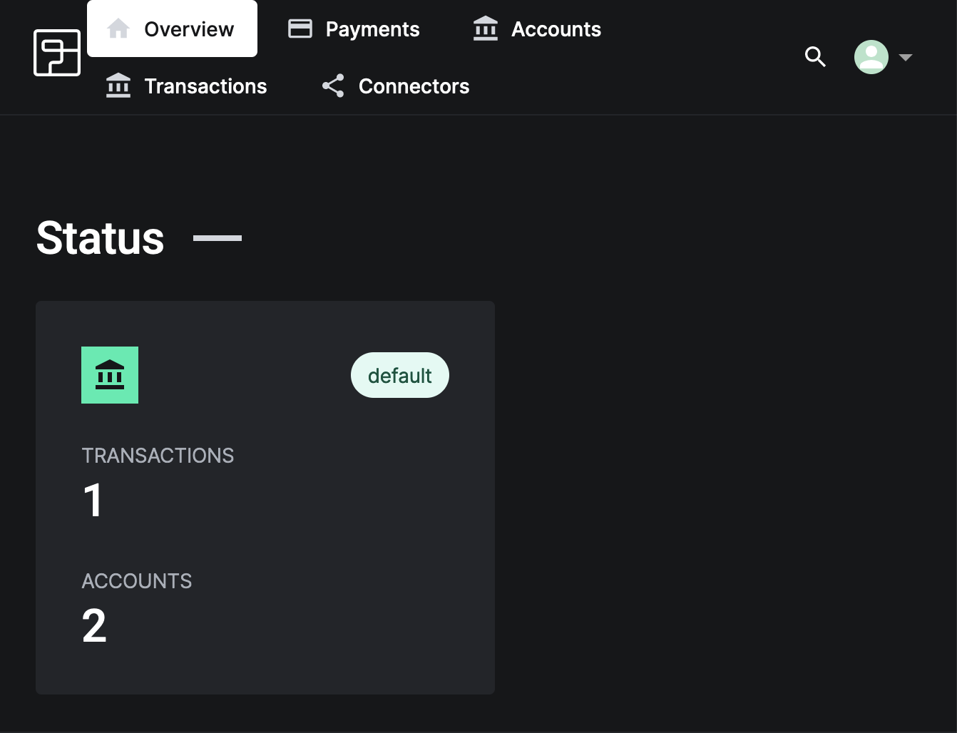This screenshot has height=733, width=957.
Task: Click the accounts count "2" in the card
Action: tap(94, 626)
